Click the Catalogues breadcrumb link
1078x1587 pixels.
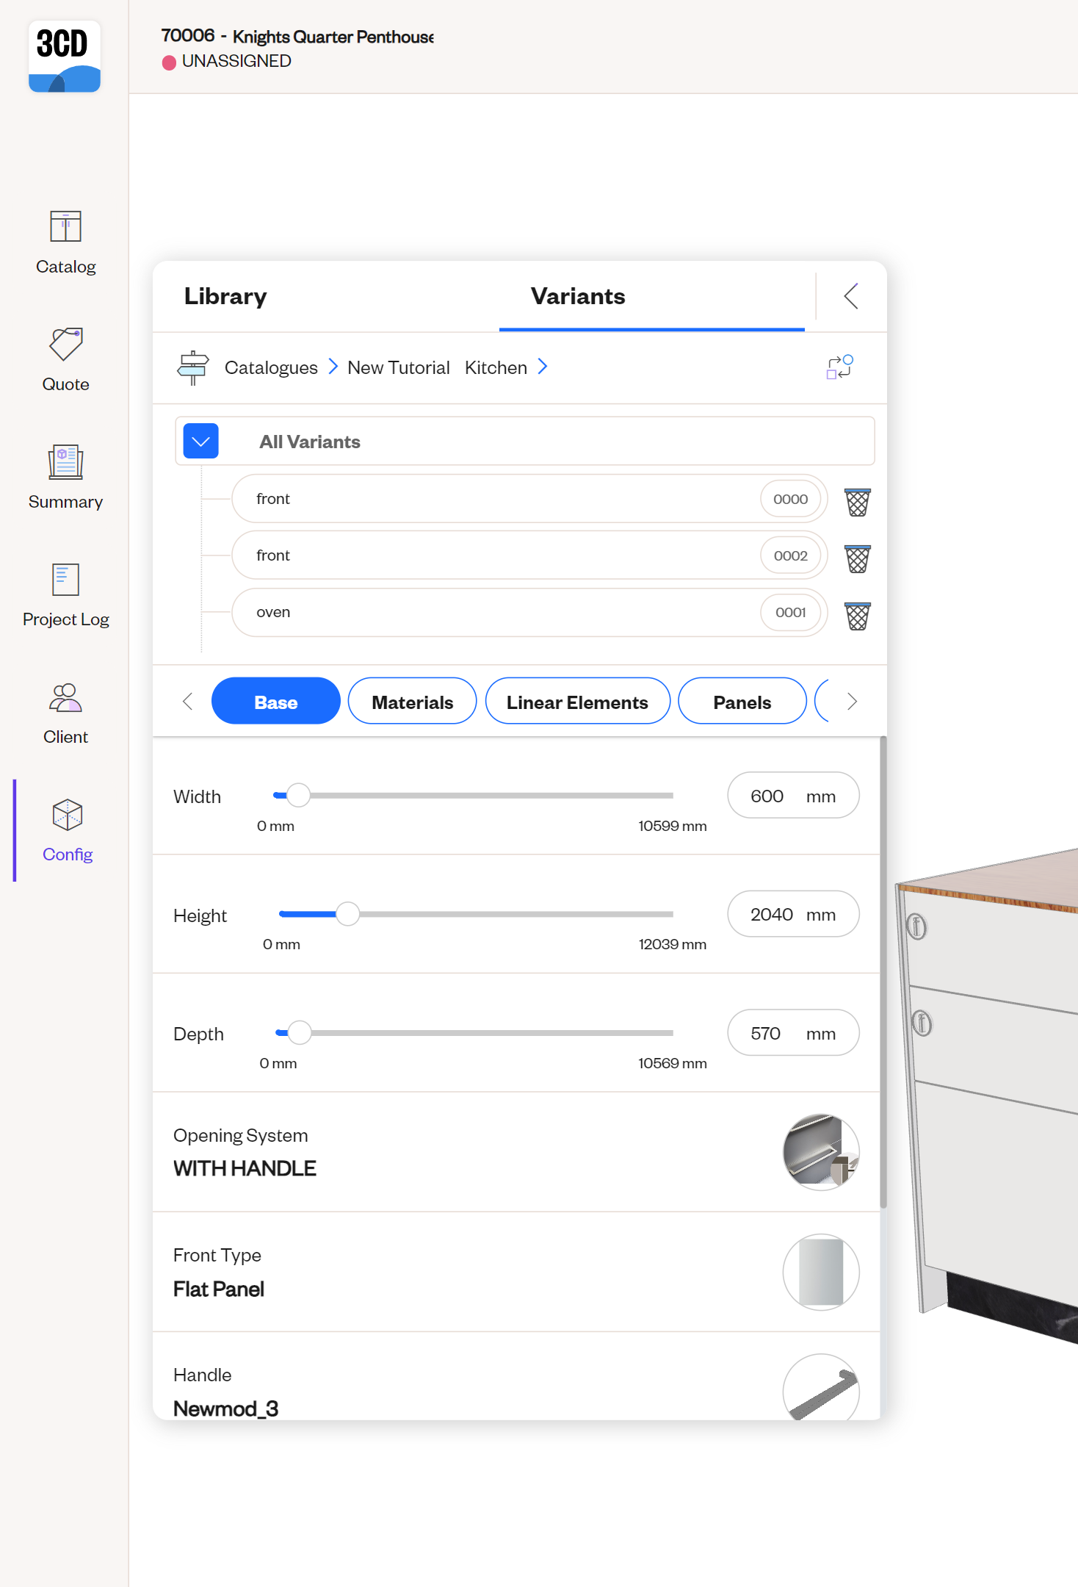point(271,367)
